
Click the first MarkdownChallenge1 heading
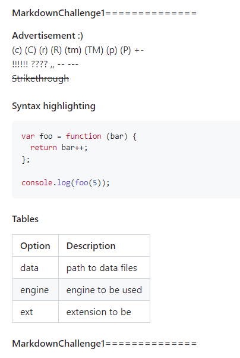pos(105,13)
